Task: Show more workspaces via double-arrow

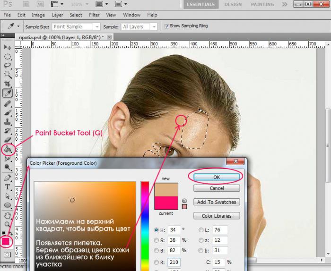Action: (x=285, y=4)
